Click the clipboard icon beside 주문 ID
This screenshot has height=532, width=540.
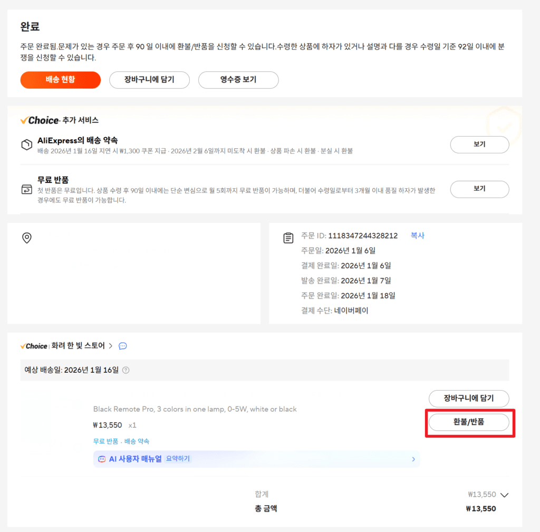(x=288, y=238)
